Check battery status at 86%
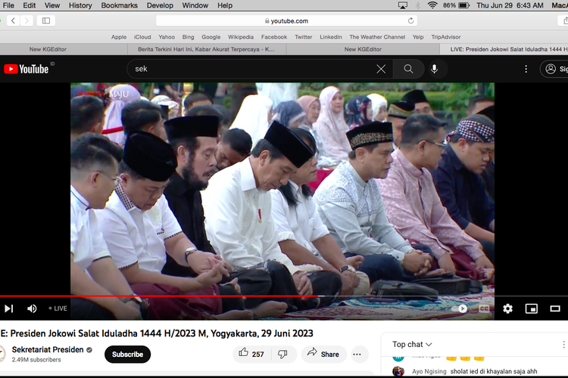568x378 pixels. coord(456,5)
